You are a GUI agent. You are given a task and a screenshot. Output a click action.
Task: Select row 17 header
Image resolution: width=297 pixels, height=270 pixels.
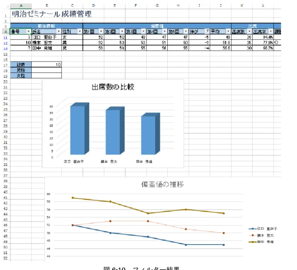point(5,65)
